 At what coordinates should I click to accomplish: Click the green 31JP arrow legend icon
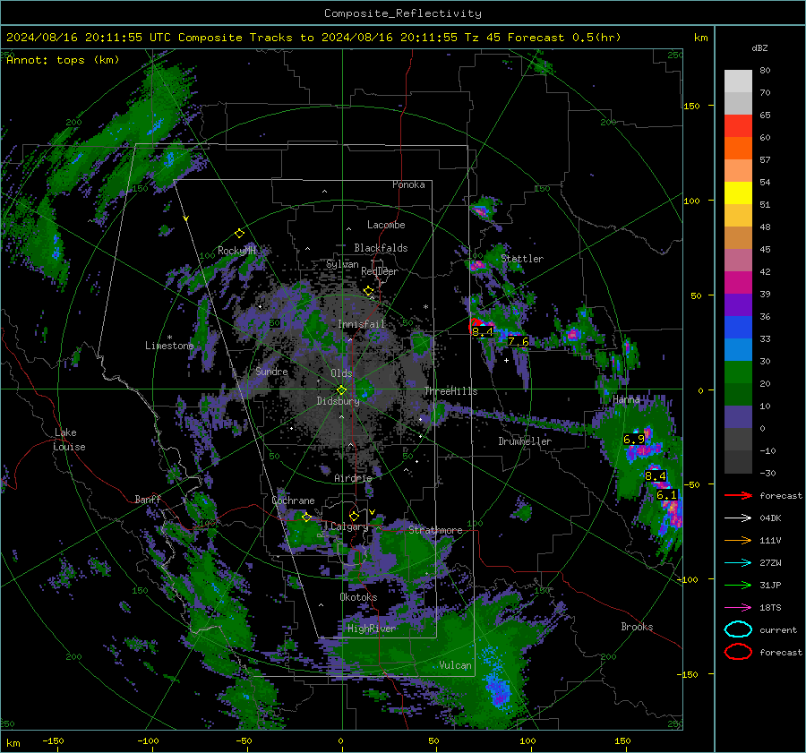click(738, 585)
